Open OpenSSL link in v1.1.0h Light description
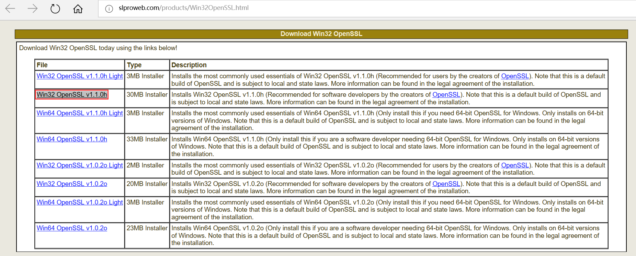This screenshot has width=636, height=256. (515, 76)
